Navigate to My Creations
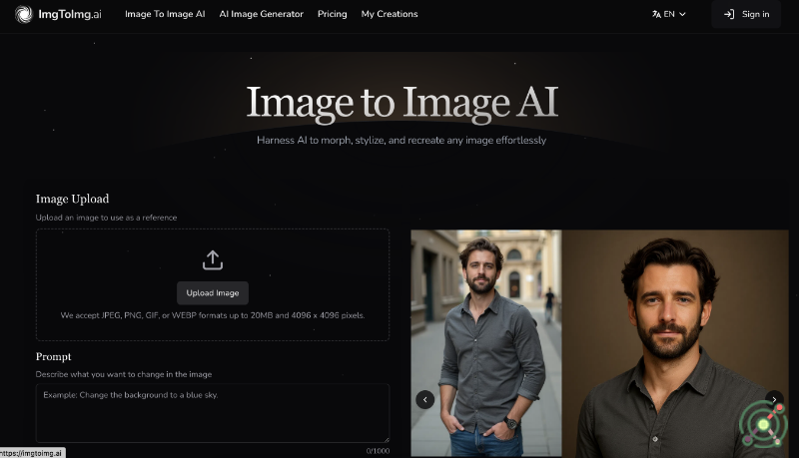This screenshot has height=458, width=799. click(x=390, y=14)
